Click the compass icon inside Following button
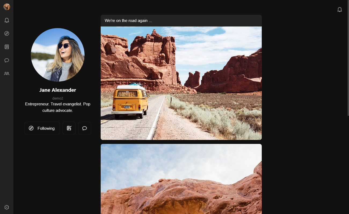 [x=31, y=128]
